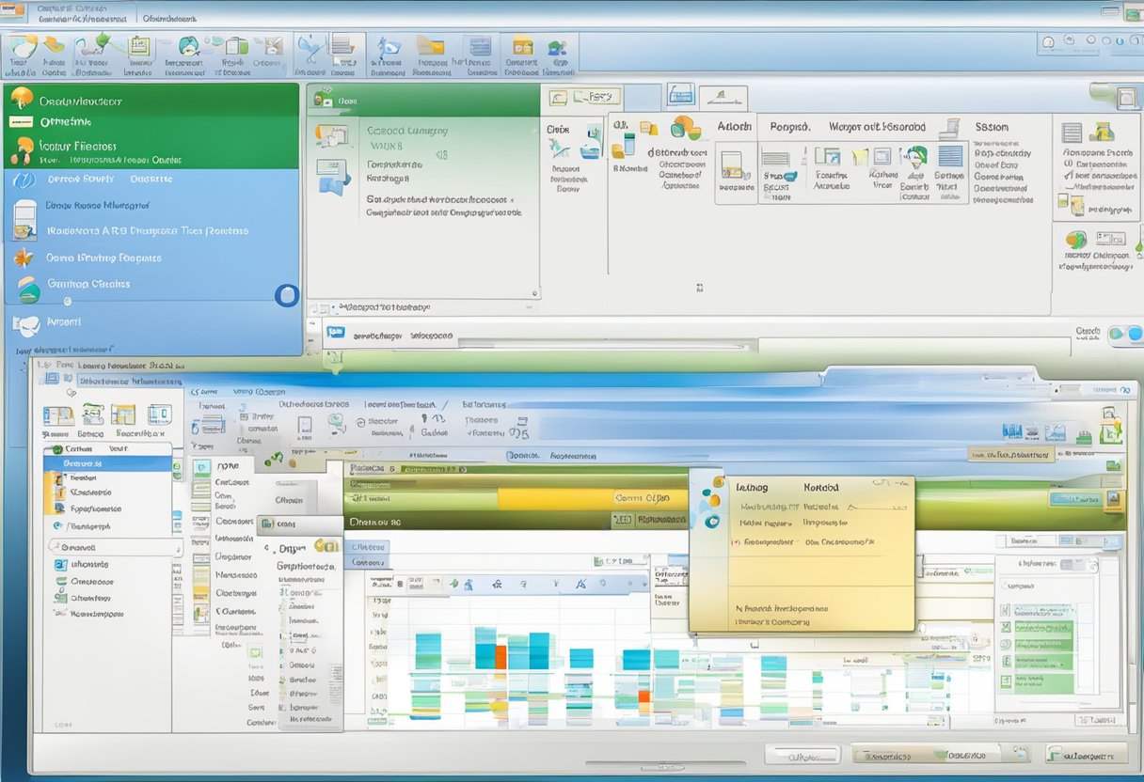The image size is (1144, 782).
Task: Toggle the blue highlighted folder in the folder list
Action: [106, 461]
